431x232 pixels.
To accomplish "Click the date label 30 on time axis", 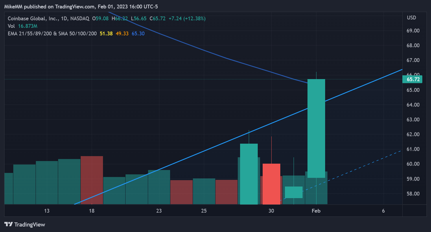I will 271,211.
